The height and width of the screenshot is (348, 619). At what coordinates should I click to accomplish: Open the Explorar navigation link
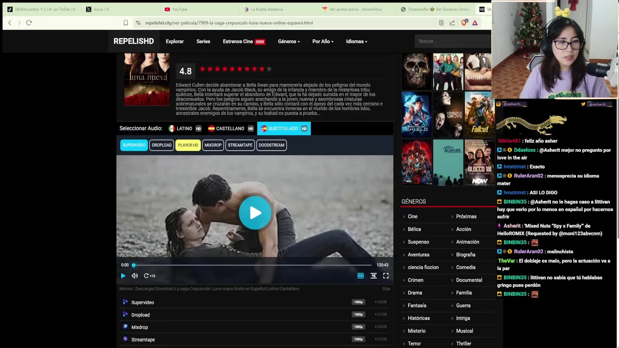pos(175,42)
